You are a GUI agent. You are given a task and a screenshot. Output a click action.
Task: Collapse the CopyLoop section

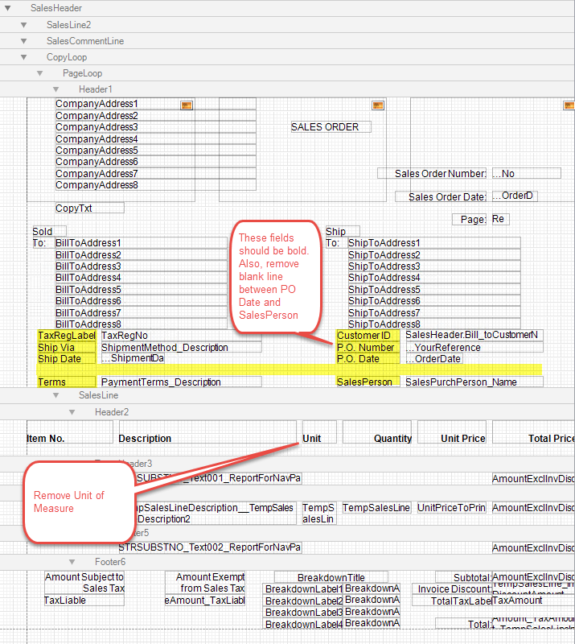click(24, 57)
